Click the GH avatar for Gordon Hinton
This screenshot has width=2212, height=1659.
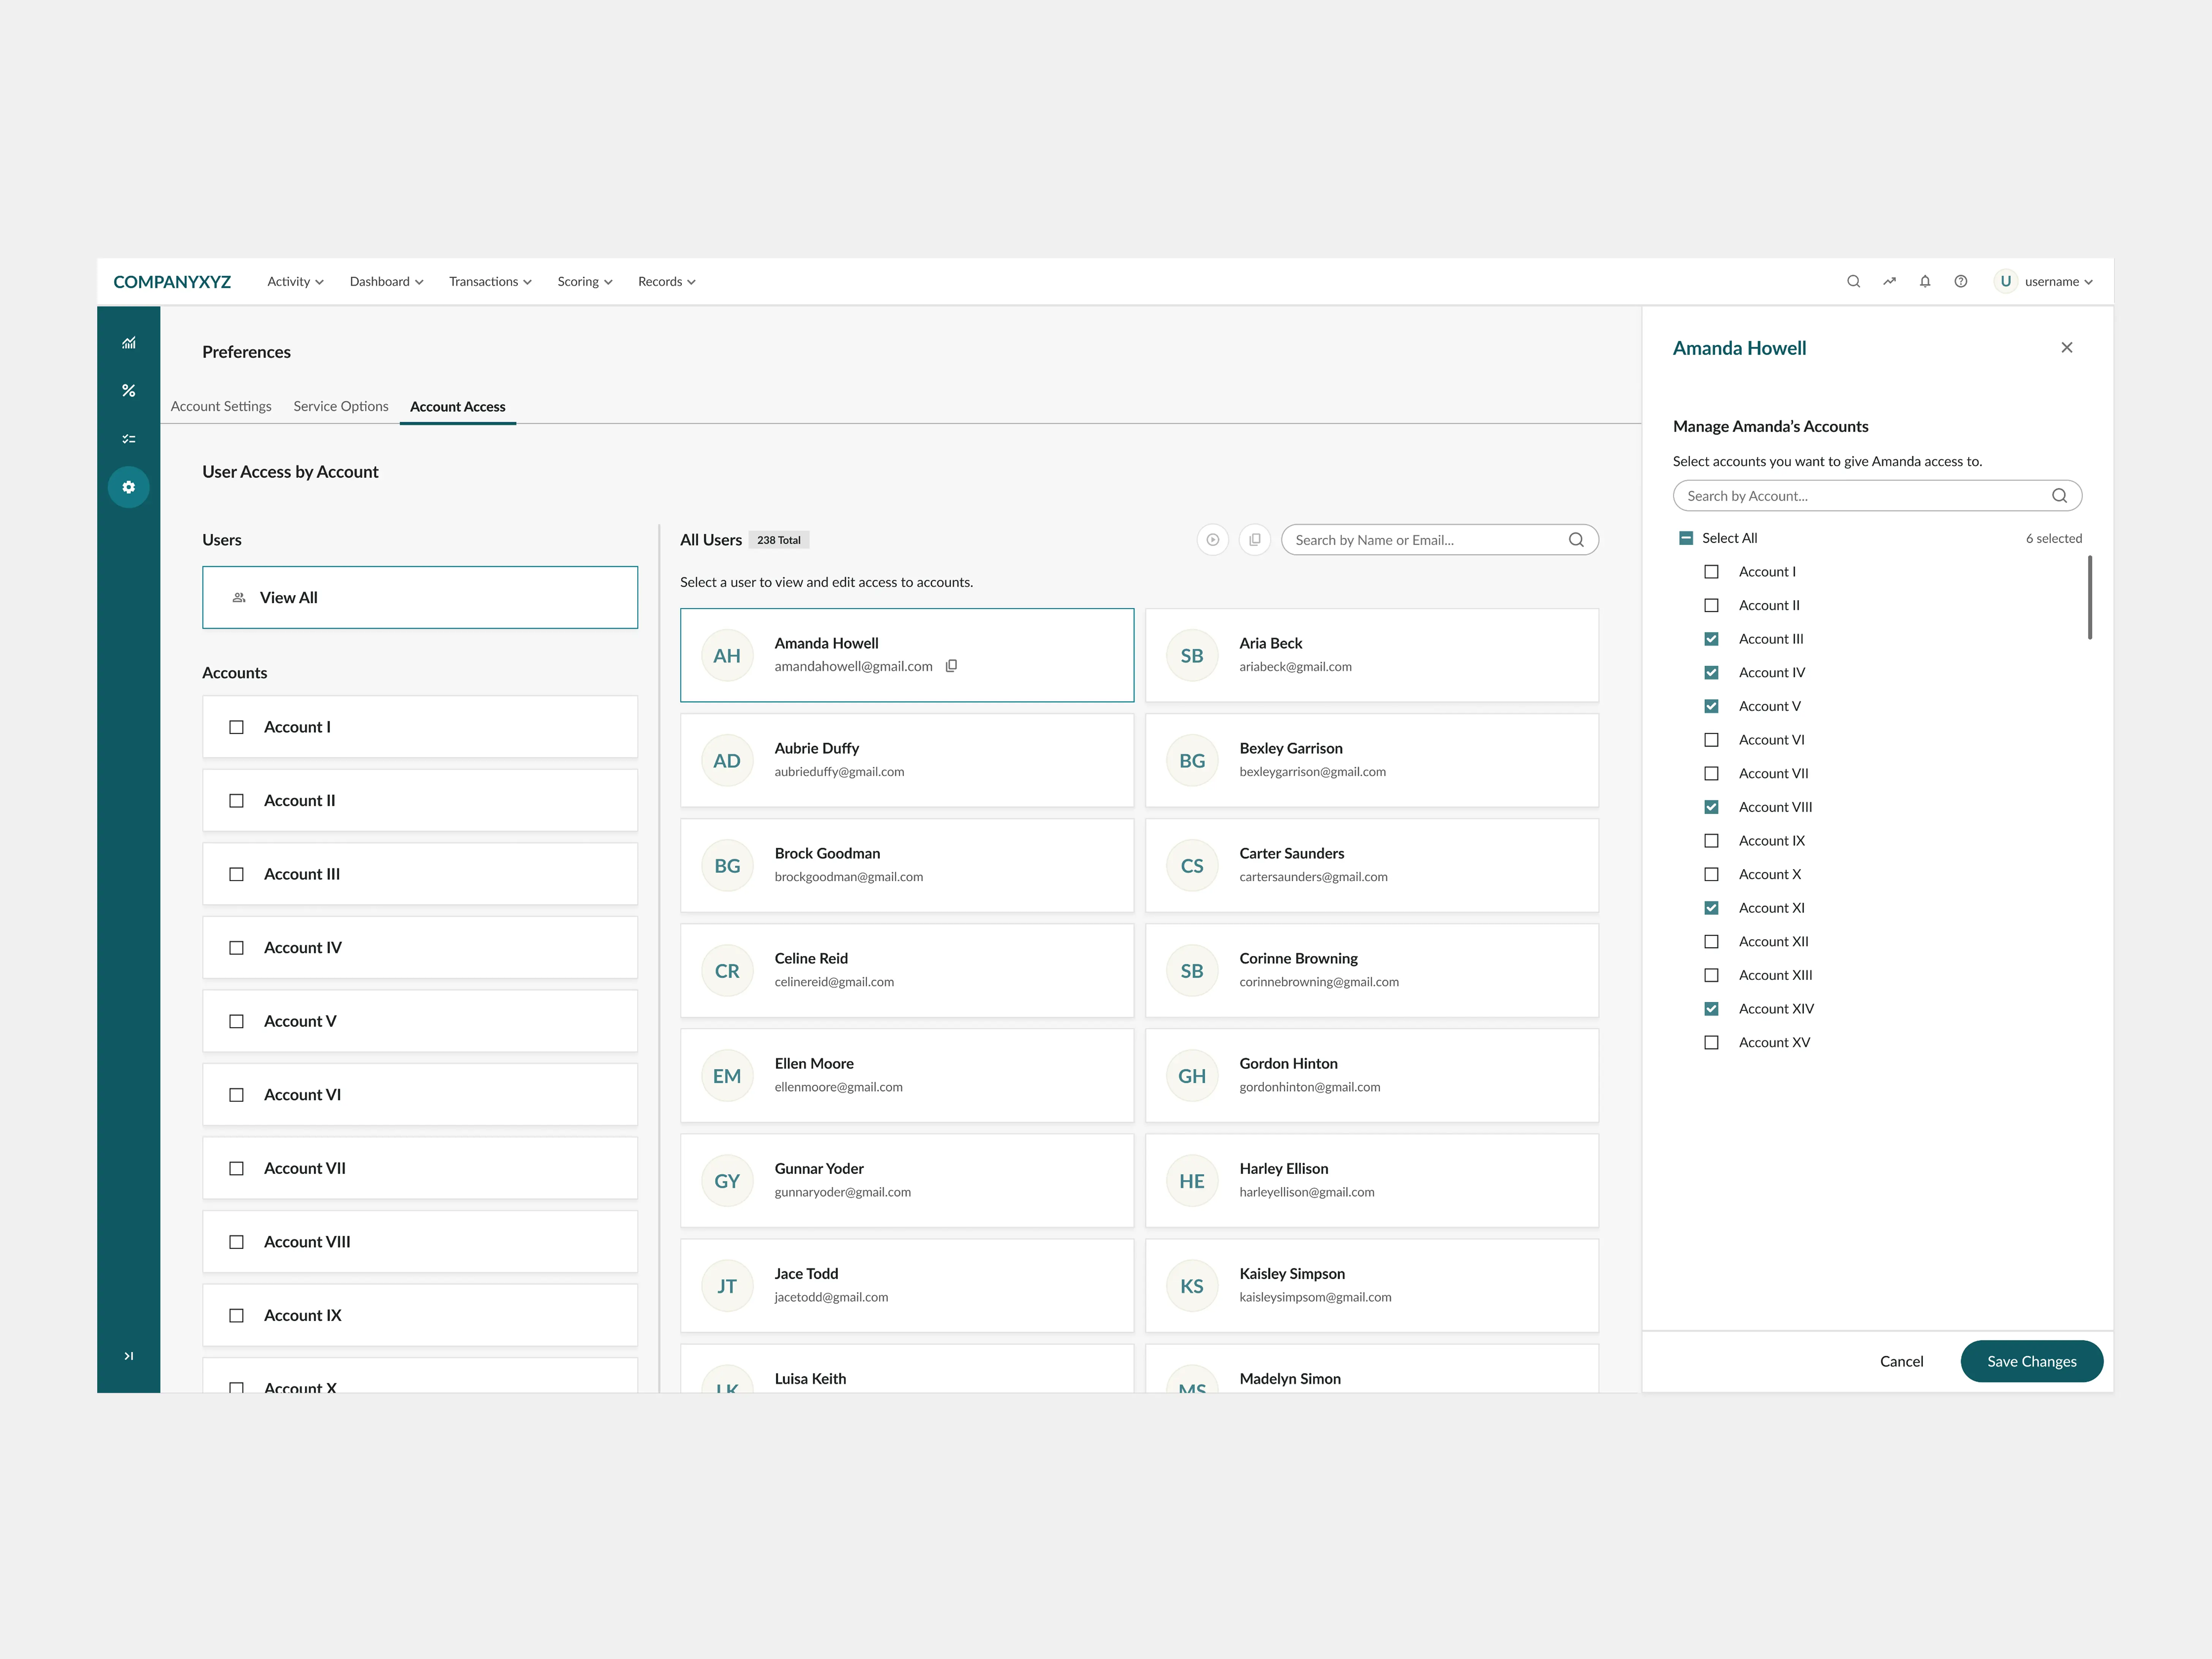(1192, 1076)
